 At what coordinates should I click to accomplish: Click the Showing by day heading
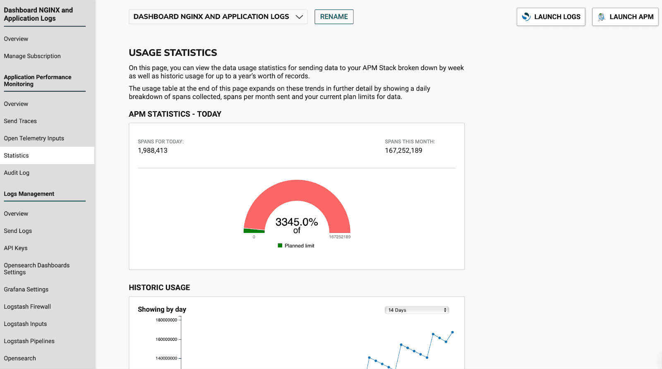[x=162, y=309]
